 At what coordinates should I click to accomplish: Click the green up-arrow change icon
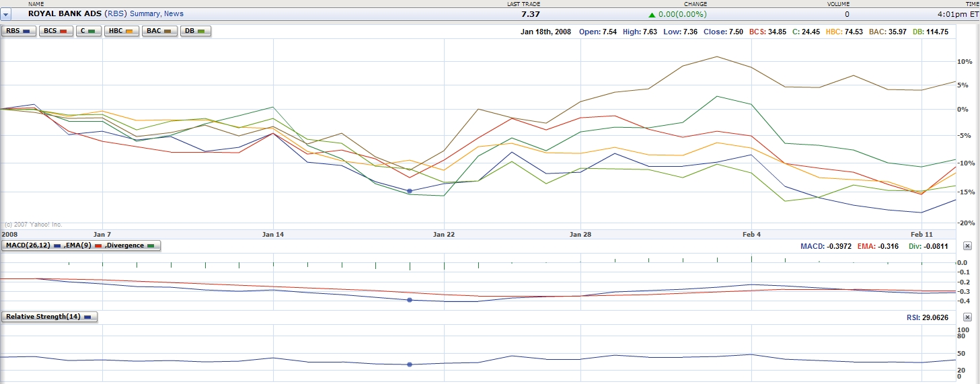point(651,13)
